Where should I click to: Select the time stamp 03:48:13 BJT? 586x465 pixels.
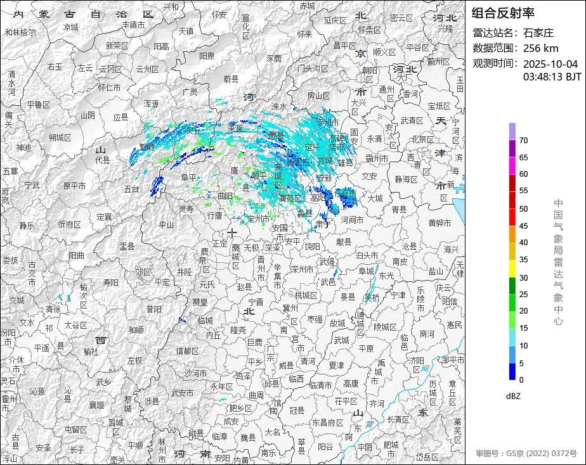click(x=552, y=77)
